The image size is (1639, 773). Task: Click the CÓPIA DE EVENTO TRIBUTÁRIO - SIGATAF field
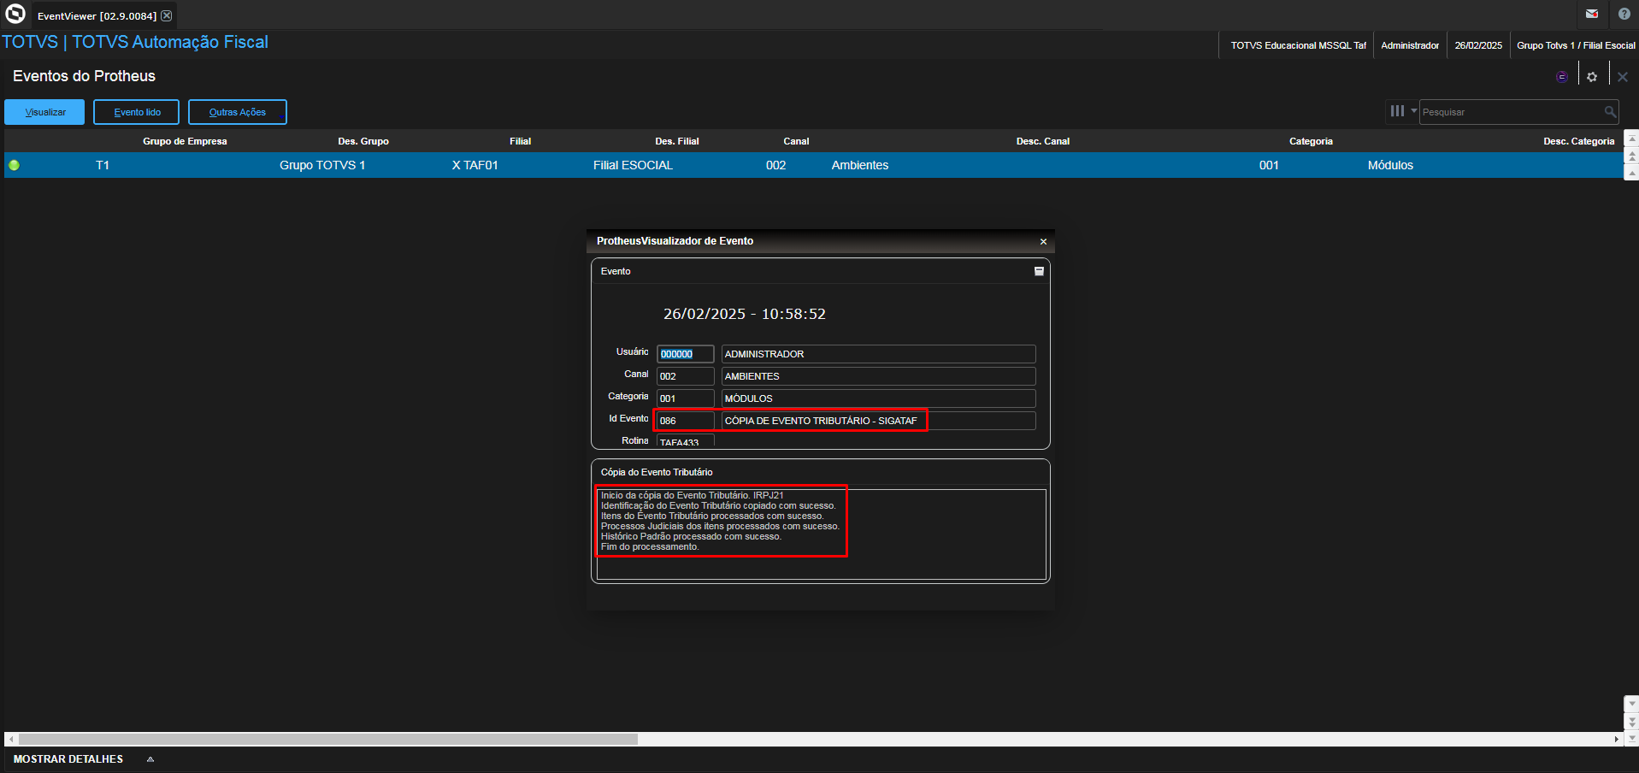click(x=878, y=421)
